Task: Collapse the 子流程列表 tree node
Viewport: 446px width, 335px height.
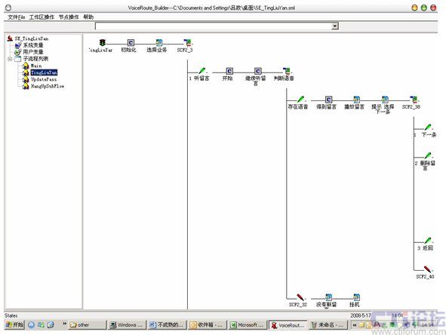Action: pyautogui.click(x=10, y=59)
